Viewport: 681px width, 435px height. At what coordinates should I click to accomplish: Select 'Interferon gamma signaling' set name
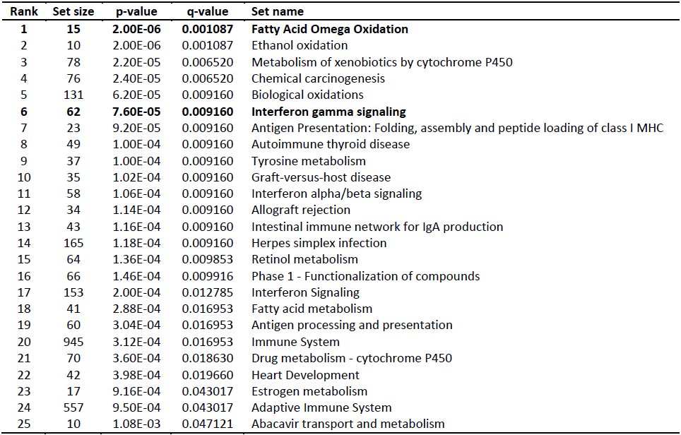click(328, 112)
